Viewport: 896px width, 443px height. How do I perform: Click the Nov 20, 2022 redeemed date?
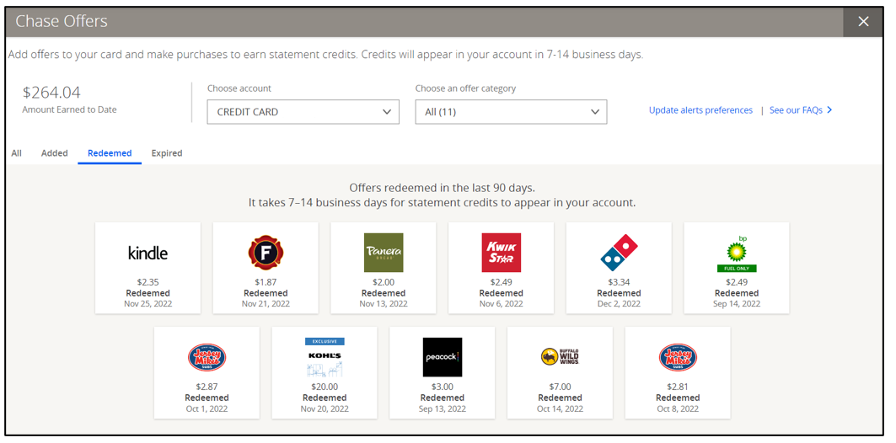tap(325, 408)
